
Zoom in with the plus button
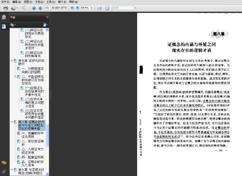click(77, 8)
